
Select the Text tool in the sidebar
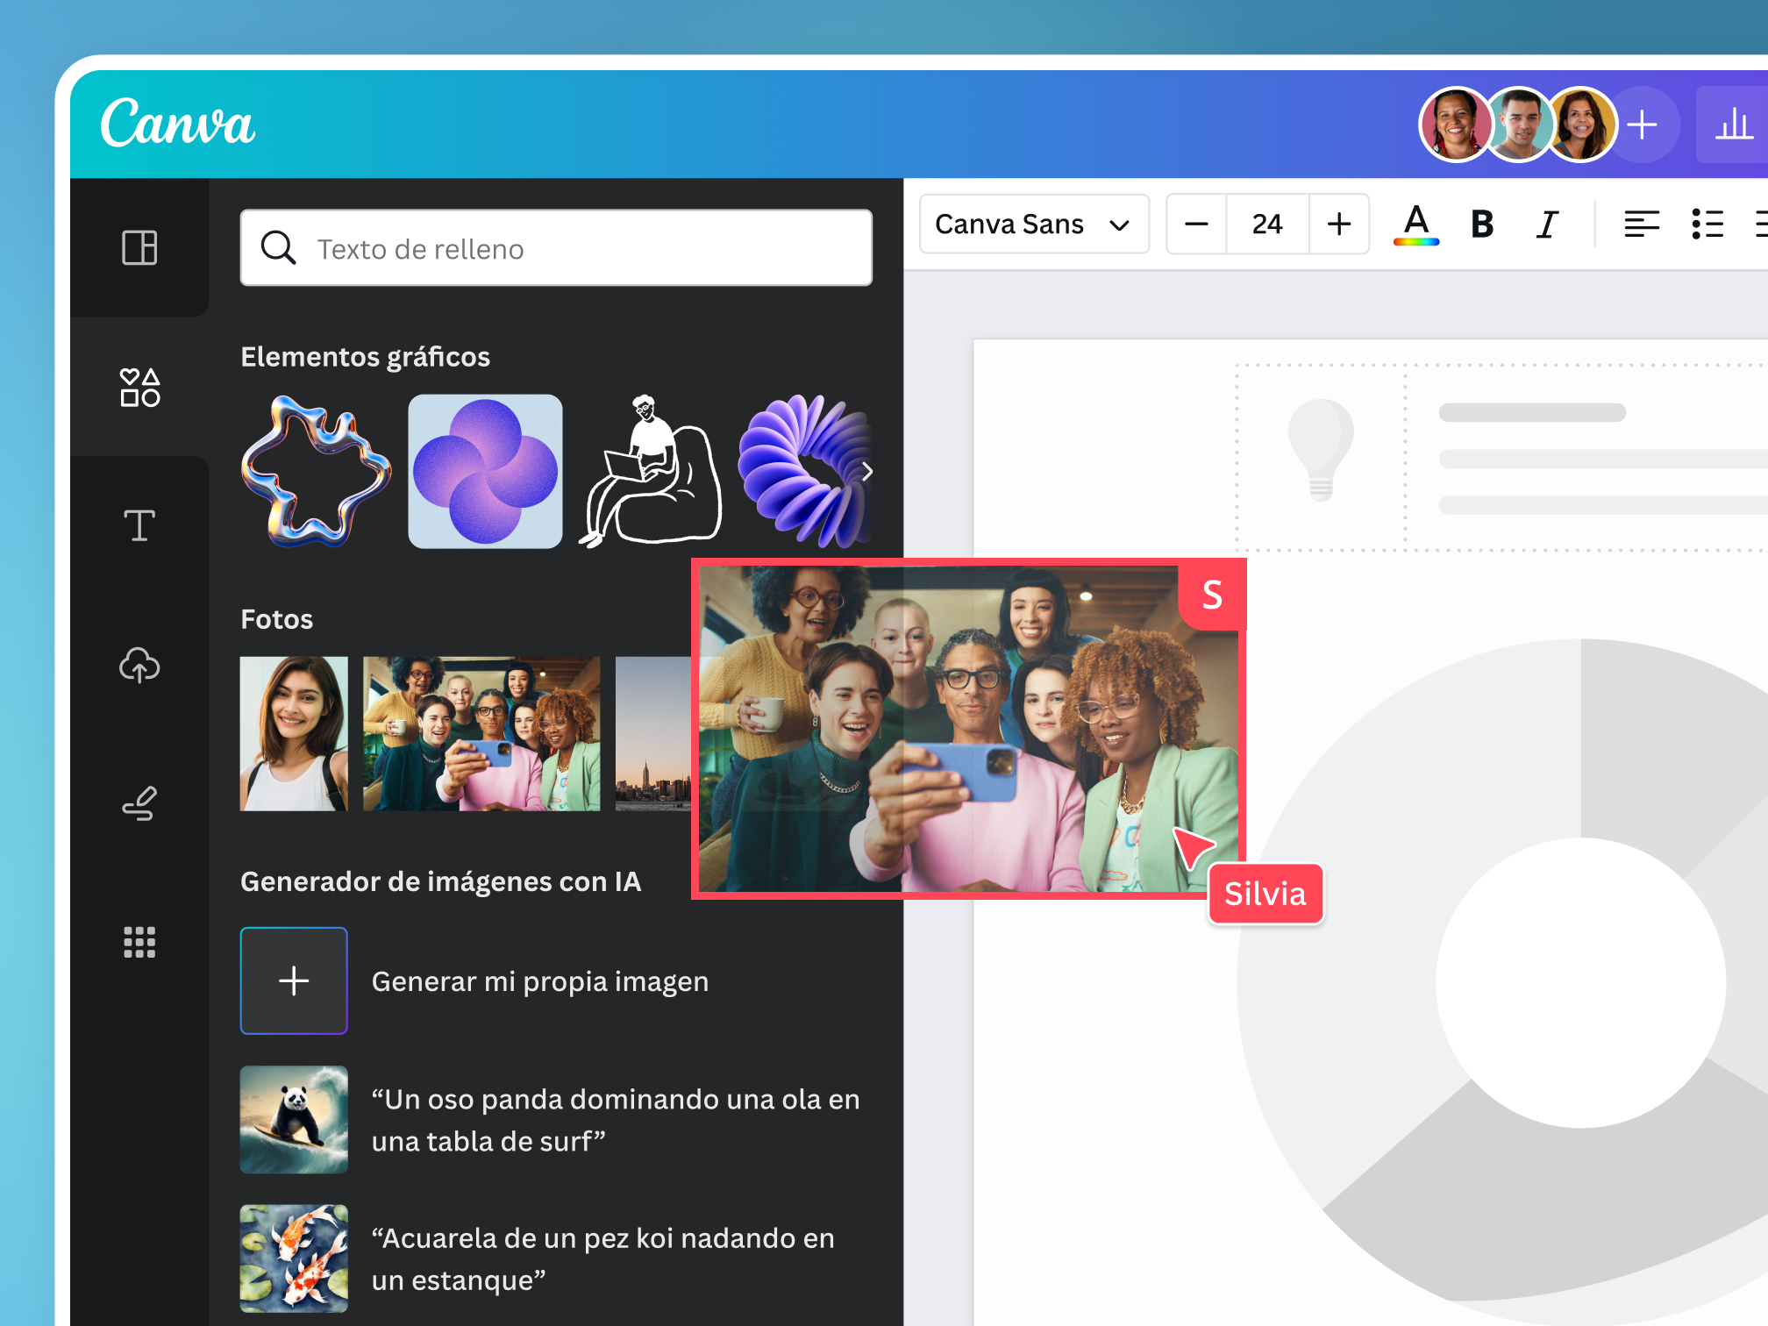coord(139,524)
